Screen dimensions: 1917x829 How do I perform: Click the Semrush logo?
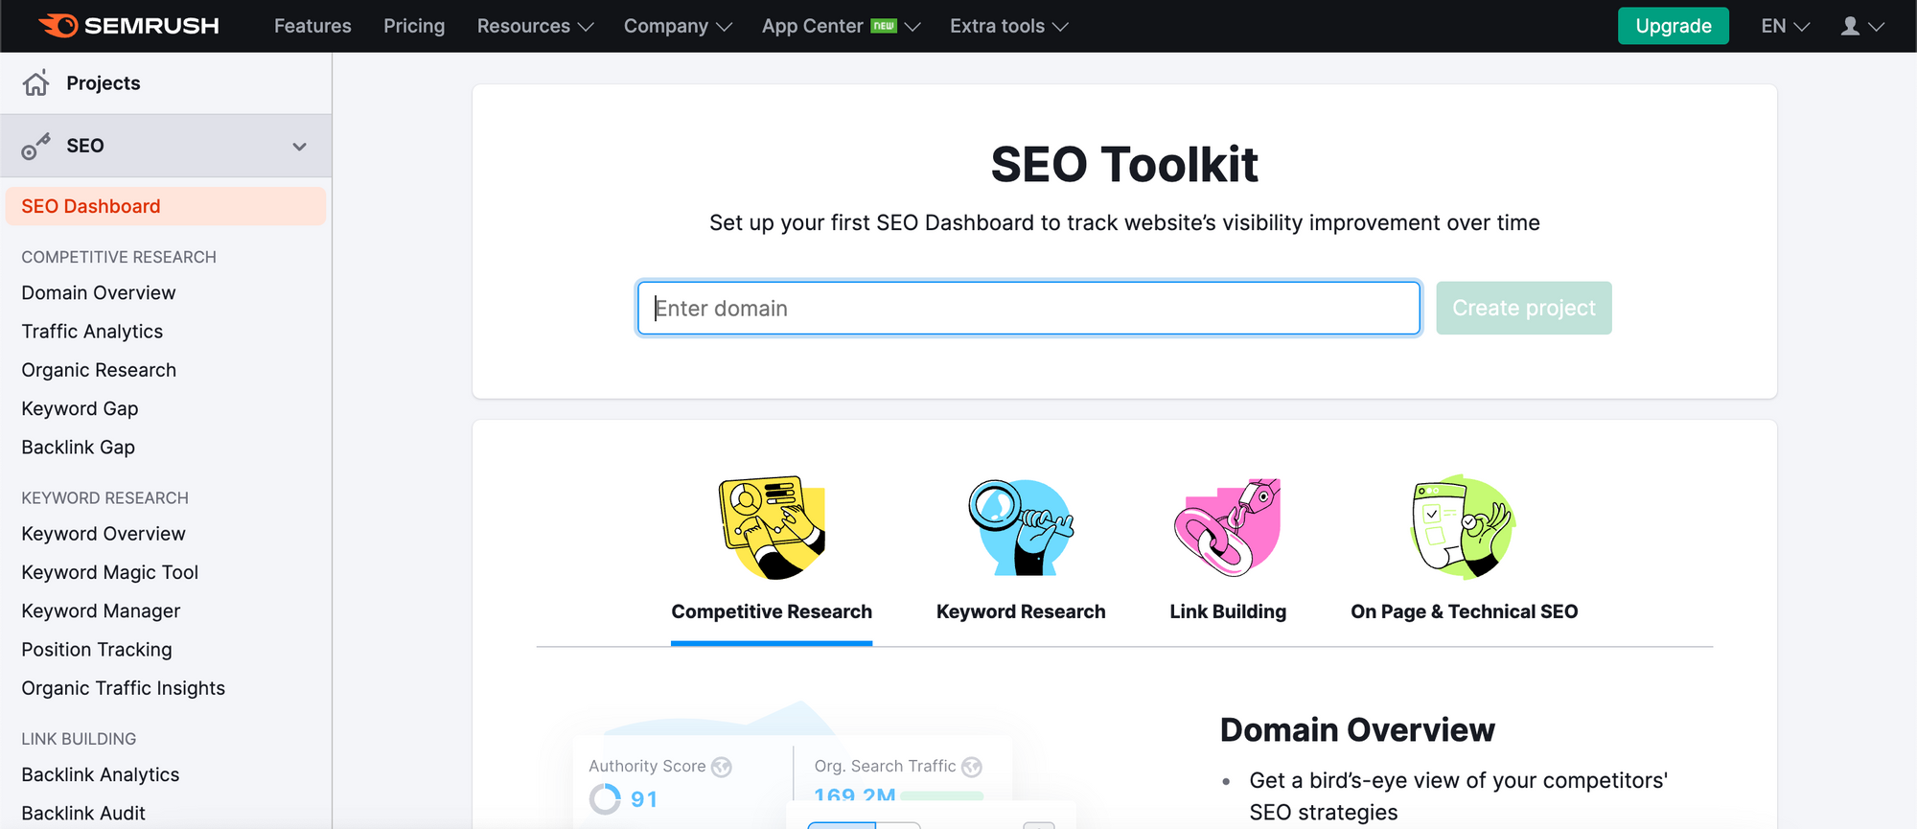pyautogui.click(x=128, y=26)
